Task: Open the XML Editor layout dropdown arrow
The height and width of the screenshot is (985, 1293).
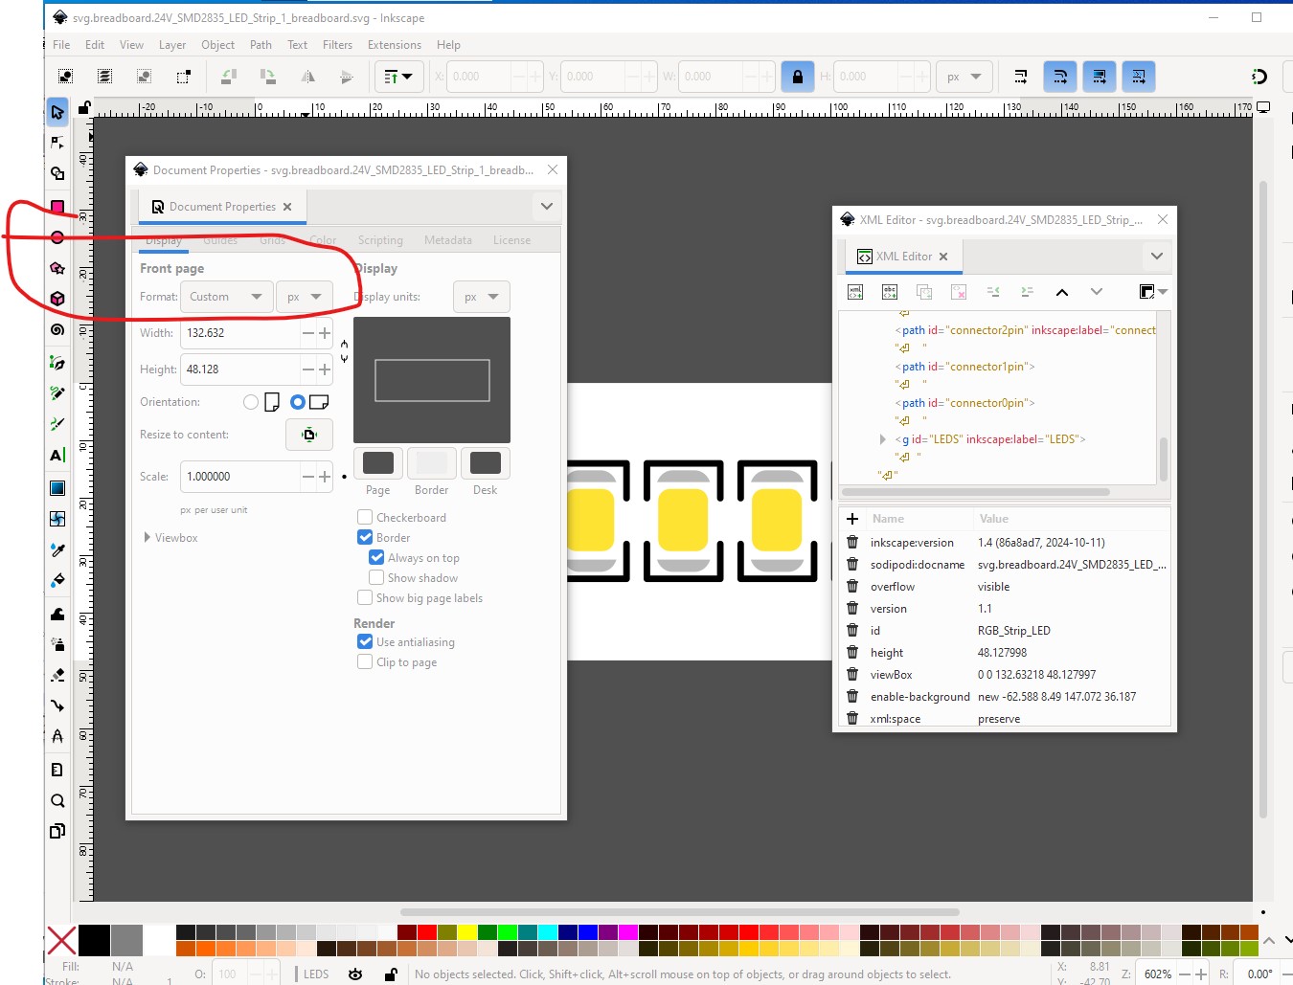Action: (1164, 292)
